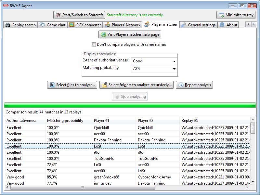Click the folder icon on Select folders button
The image size is (260, 195).
105,85
